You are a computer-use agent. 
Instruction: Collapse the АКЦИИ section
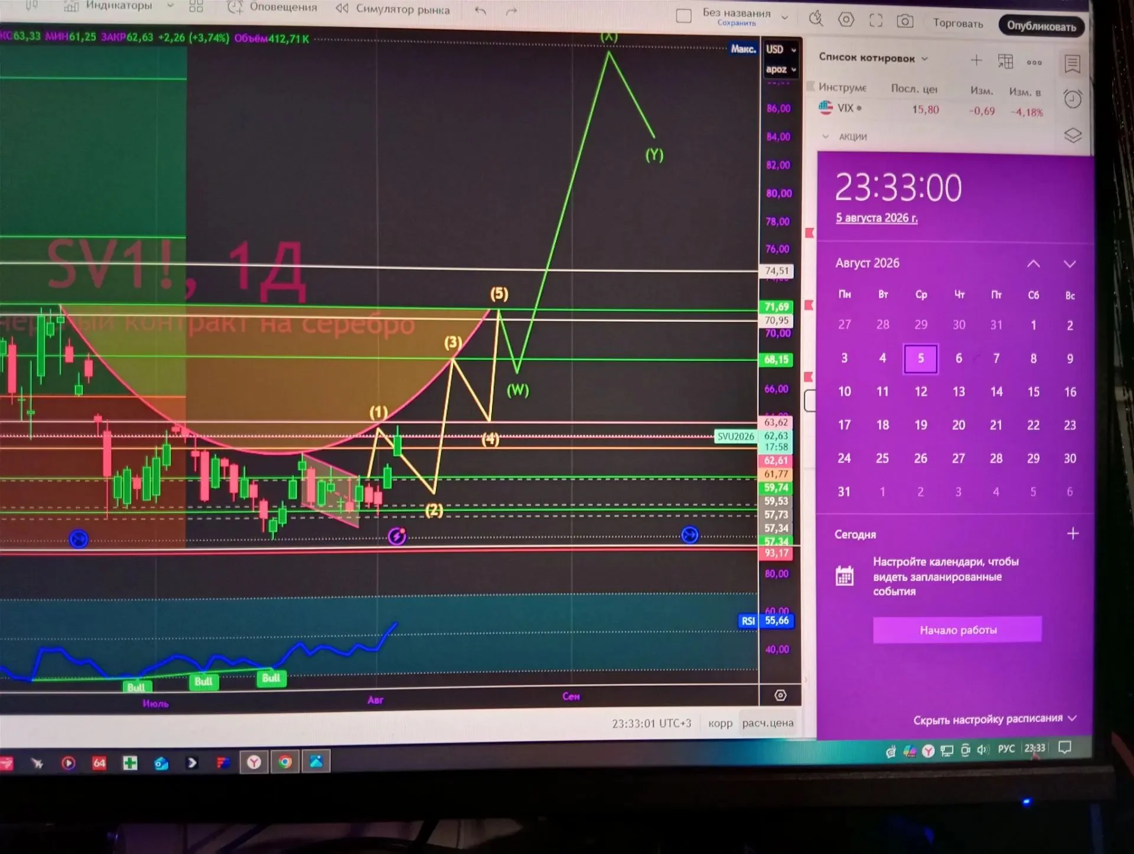pyautogui.click(x=825, y=136)
